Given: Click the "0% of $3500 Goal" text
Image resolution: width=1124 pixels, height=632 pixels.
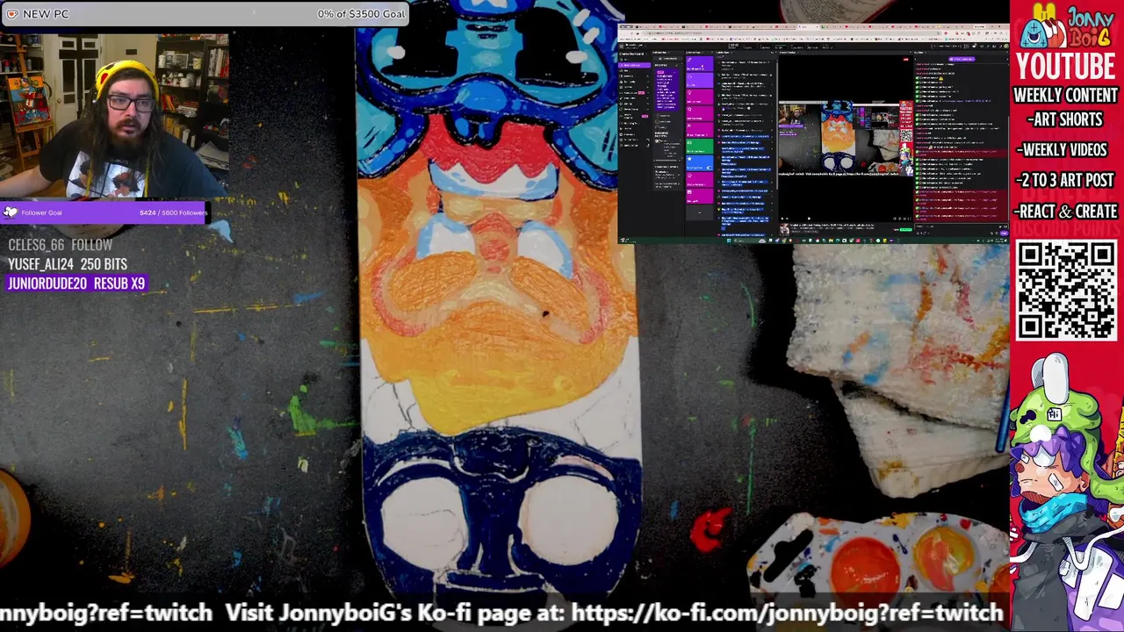Looking at the screenshot, I should pyautogui.click(x=361, y=14).
